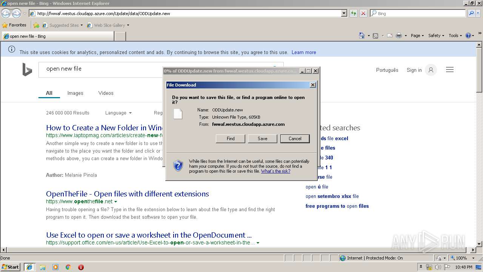Click the Save button in File Download
Screen dimensions: 483x272
tap(263, 139)
